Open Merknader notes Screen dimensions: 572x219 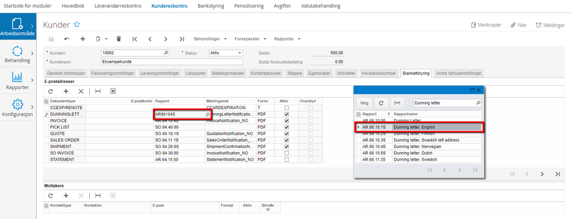486,25
